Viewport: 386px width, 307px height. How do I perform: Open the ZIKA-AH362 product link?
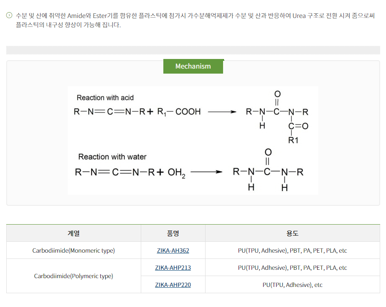tap(173, 251)
